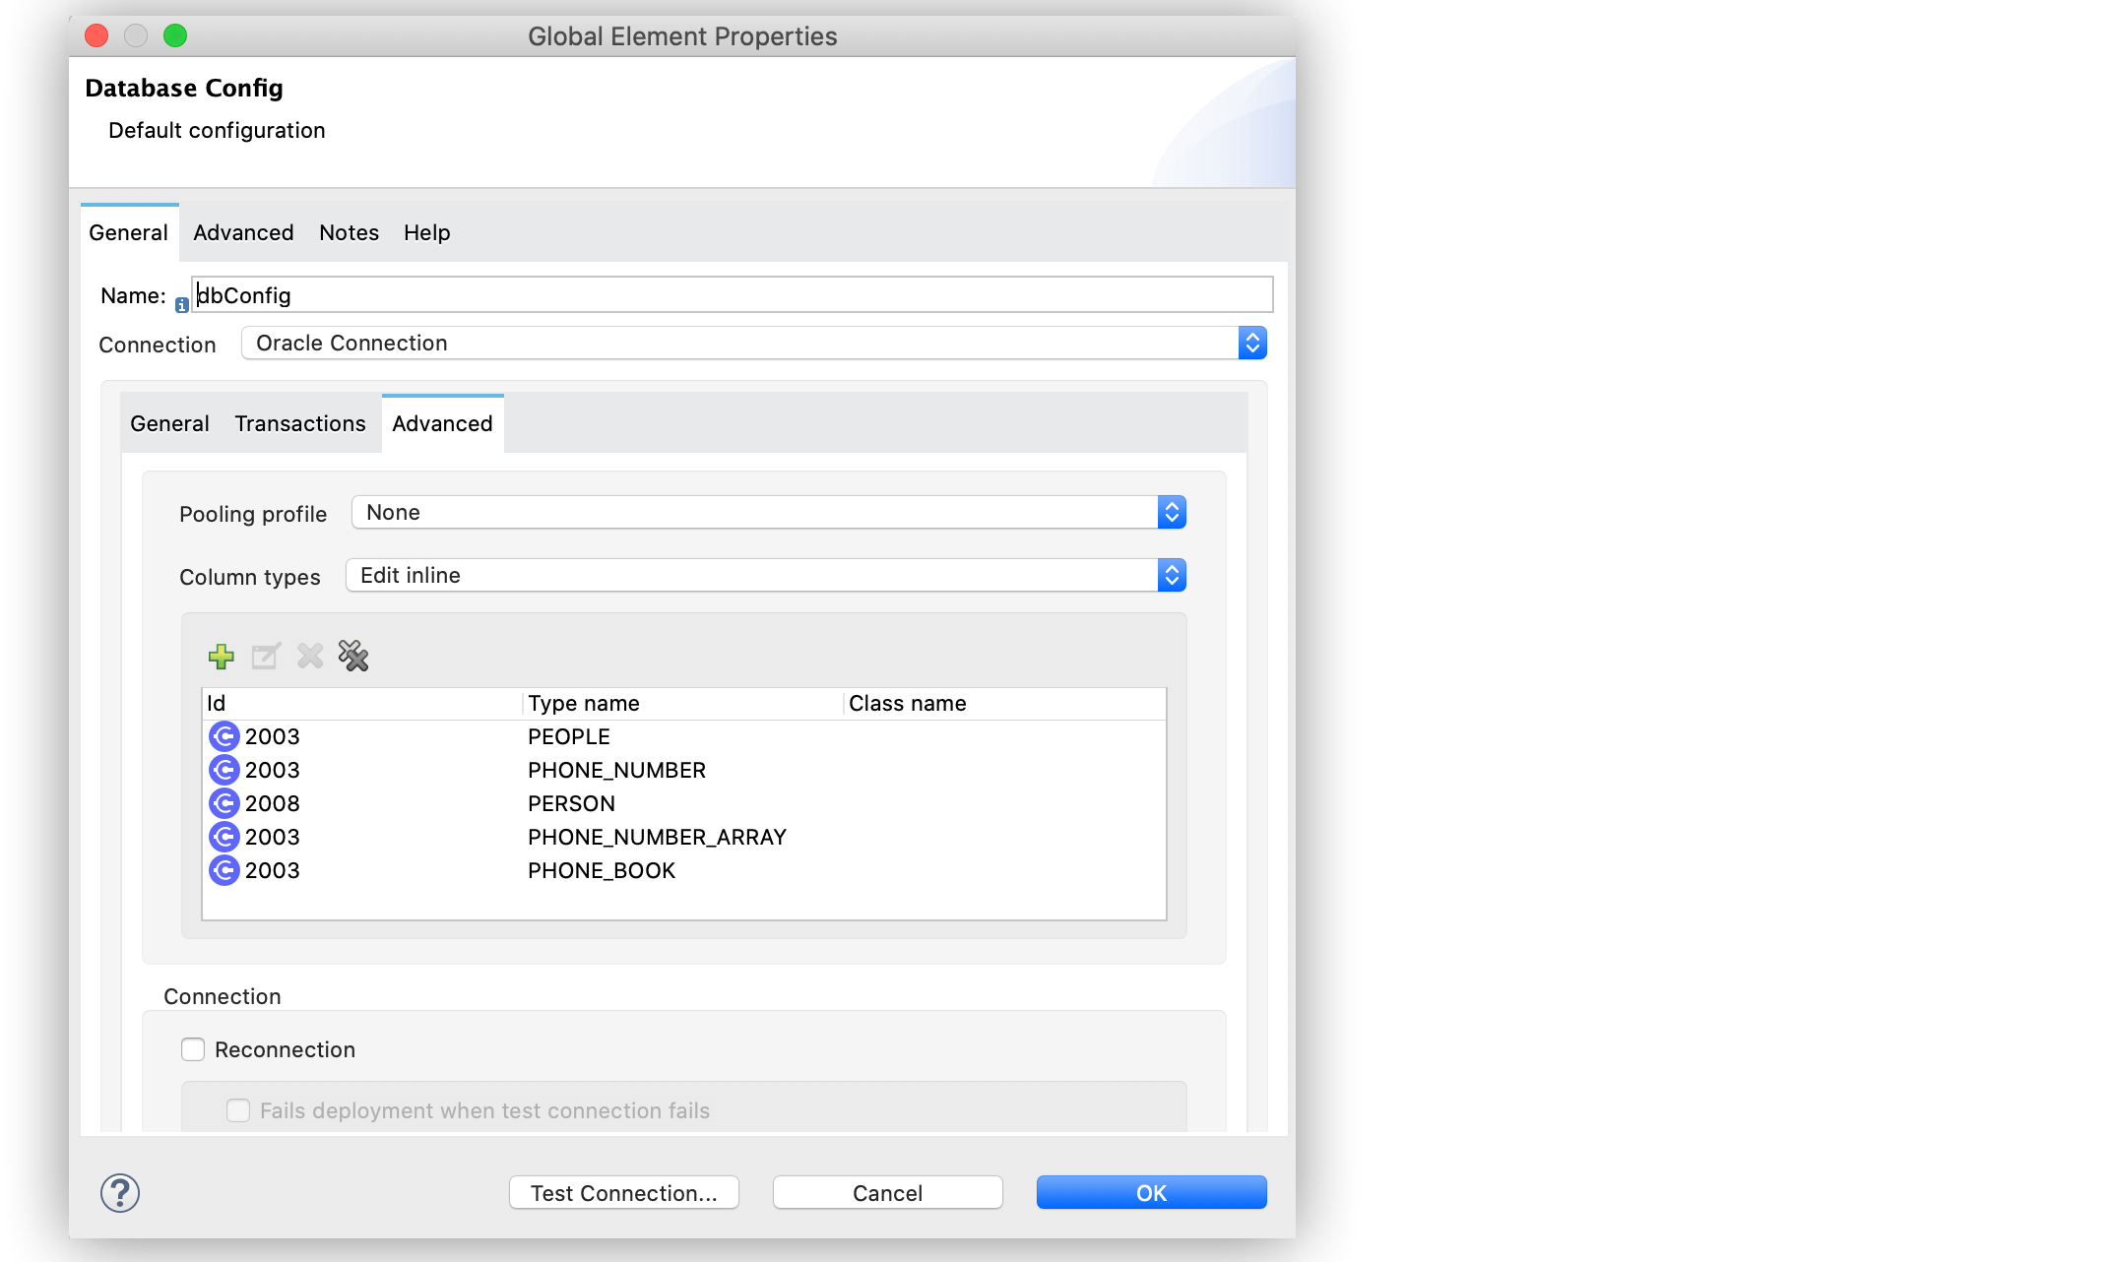
Task: Select the type icon next to PEOPLE
Action: [x=224, y=736]
